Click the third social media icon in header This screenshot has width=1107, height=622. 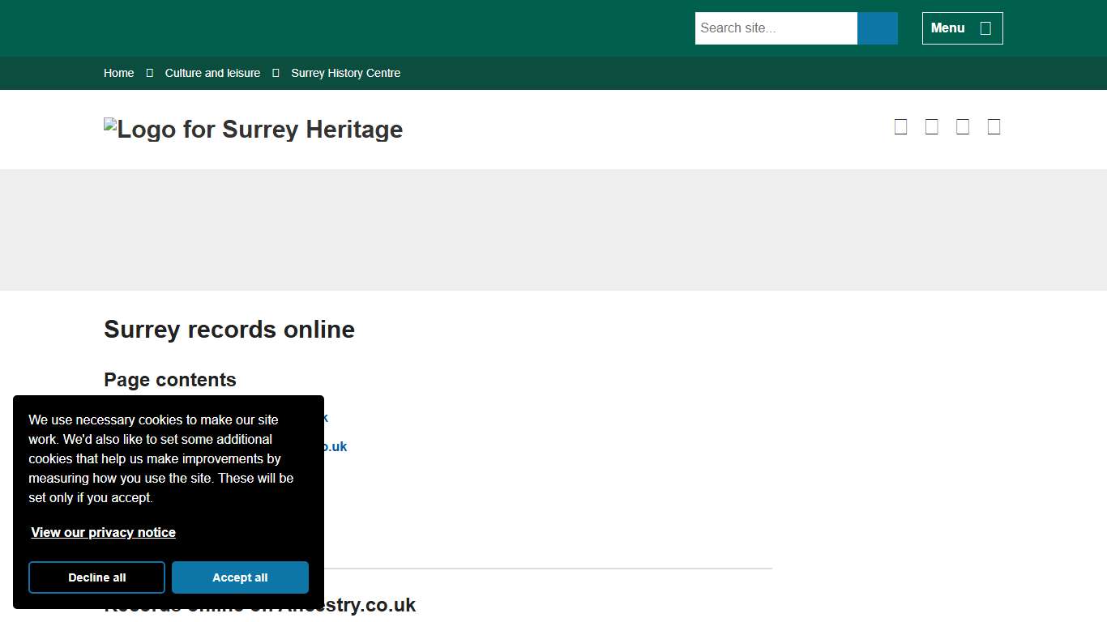click(x=962, y=126)
